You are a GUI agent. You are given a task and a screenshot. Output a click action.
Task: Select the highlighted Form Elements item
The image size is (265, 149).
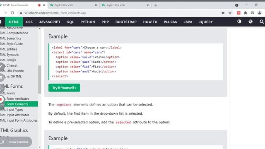(19, 104)
